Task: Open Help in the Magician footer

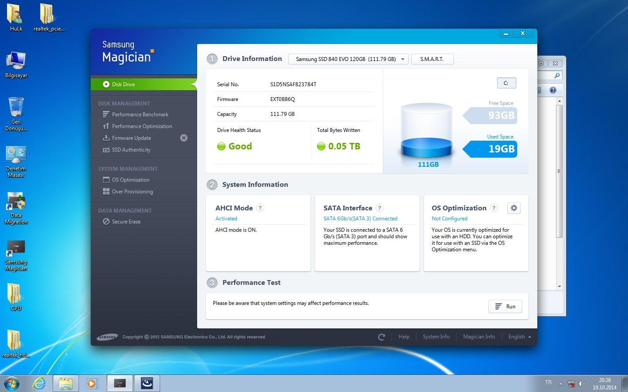Action: pos(404,337)
